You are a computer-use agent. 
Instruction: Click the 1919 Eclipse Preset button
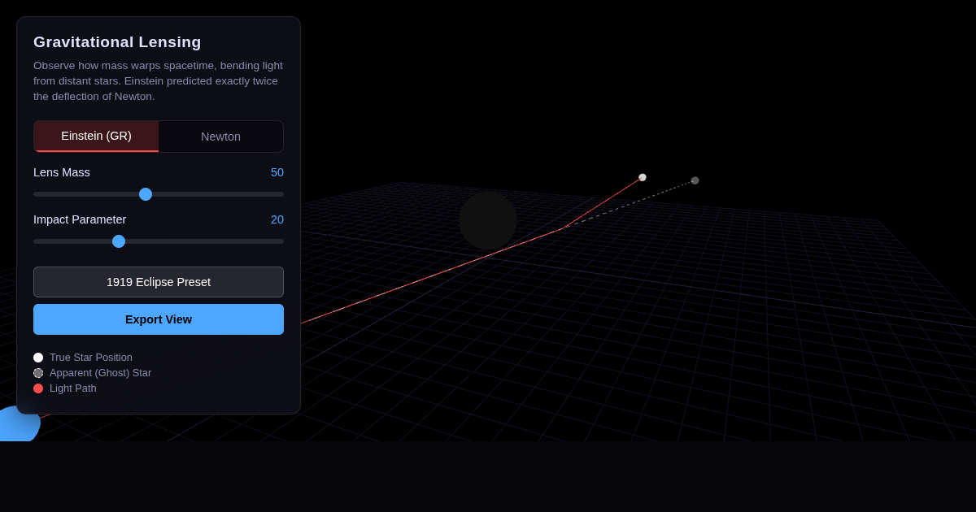coord(159,282)
